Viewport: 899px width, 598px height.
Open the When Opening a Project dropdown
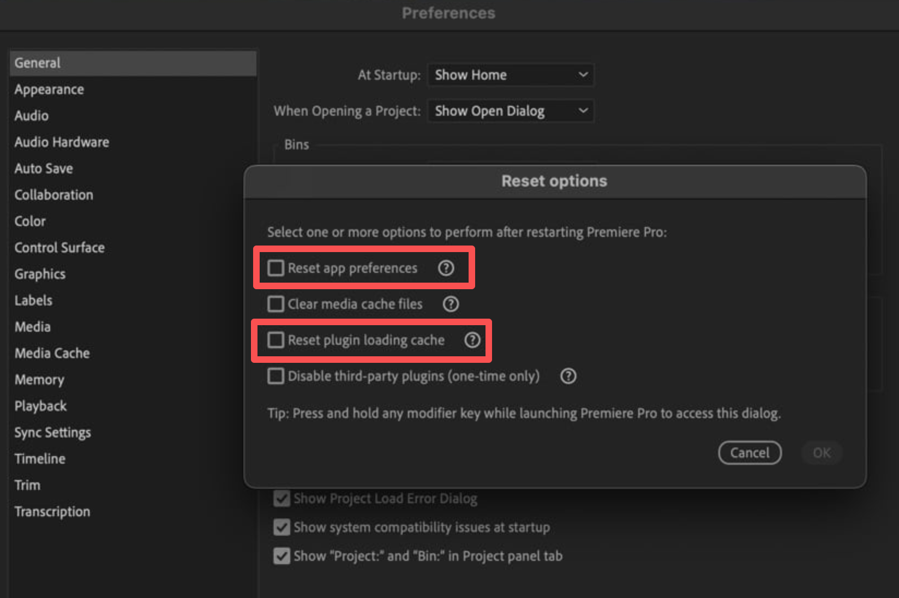click(511, 111)
